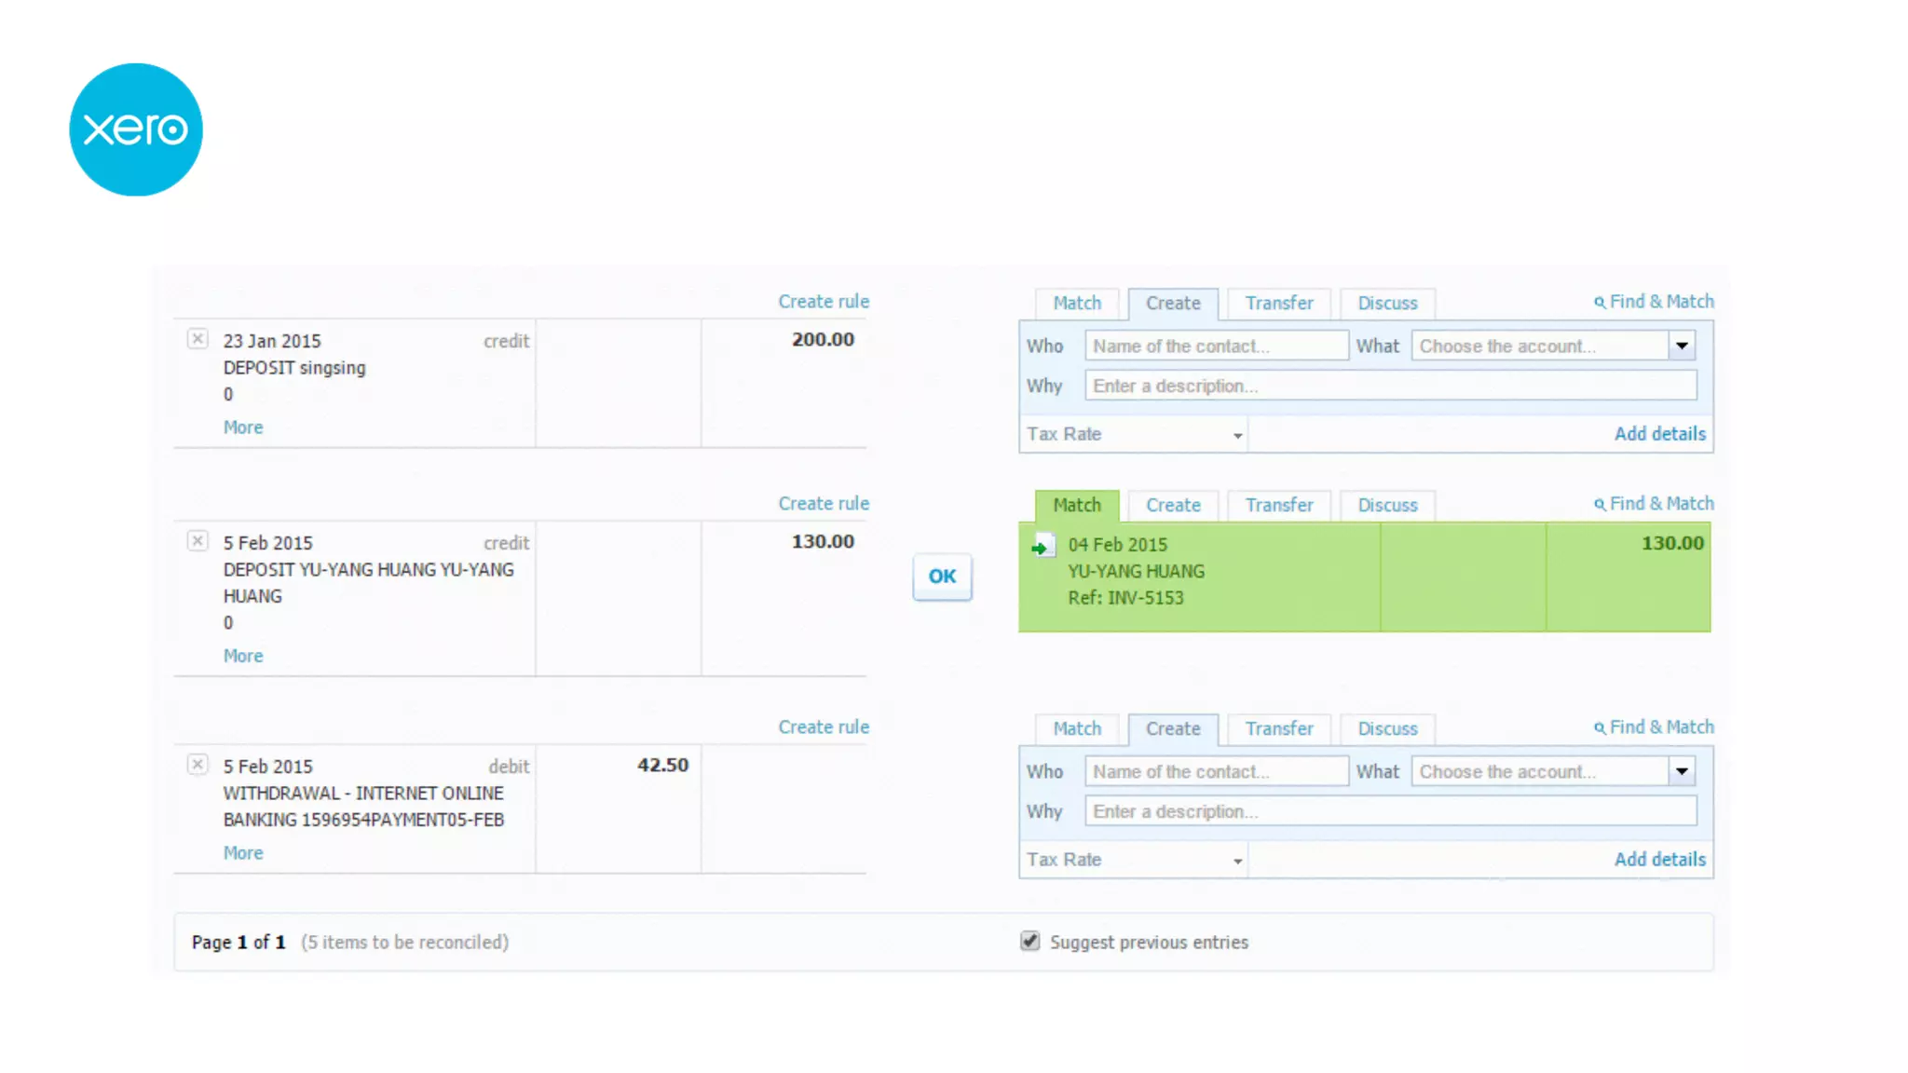
Task: Open Tax Rate dropdown for withdrawal transaction
Action: (x=1237, y=861)
